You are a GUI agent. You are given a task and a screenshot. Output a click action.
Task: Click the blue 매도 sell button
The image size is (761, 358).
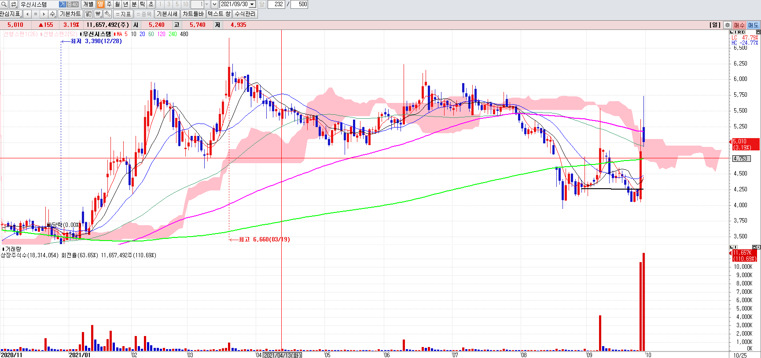pos(753,25)
